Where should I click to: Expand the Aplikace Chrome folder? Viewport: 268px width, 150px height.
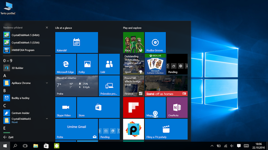point(47,83)
